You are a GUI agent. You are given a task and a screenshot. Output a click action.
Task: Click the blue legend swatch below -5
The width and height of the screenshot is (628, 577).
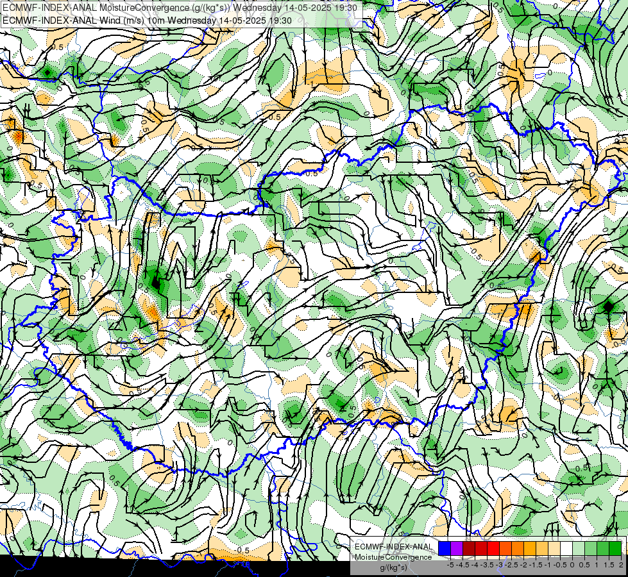pos(445,548)
